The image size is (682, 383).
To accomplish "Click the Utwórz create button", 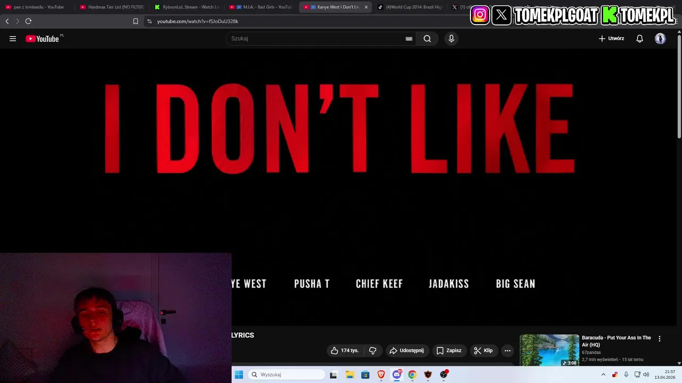I will point(611,38).
